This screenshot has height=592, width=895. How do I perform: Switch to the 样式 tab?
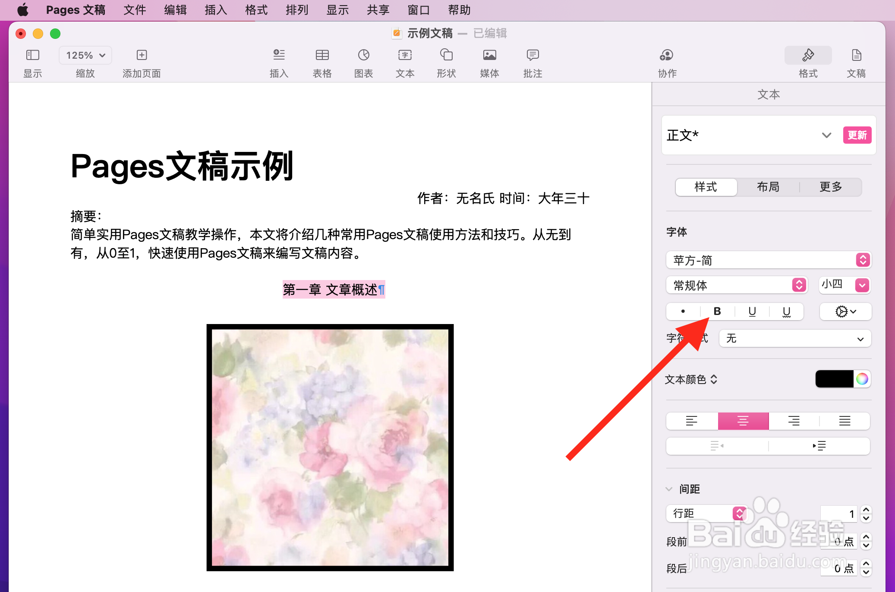coord(706,187)
